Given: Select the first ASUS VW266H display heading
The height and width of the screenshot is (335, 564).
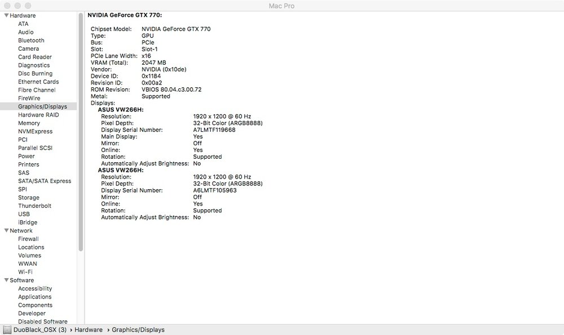Looking at the screenshot, I should (121, 110).
